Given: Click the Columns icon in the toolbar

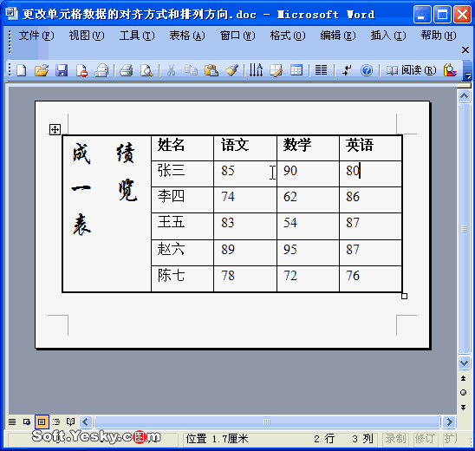Looking at the screenshot, I should pyautogui.click(x=321, y=70).
